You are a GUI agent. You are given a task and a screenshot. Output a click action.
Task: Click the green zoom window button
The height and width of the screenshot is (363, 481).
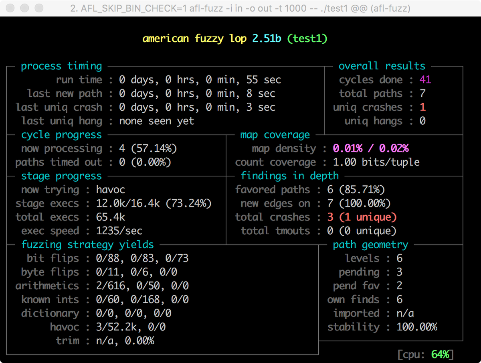click(39, 8)
